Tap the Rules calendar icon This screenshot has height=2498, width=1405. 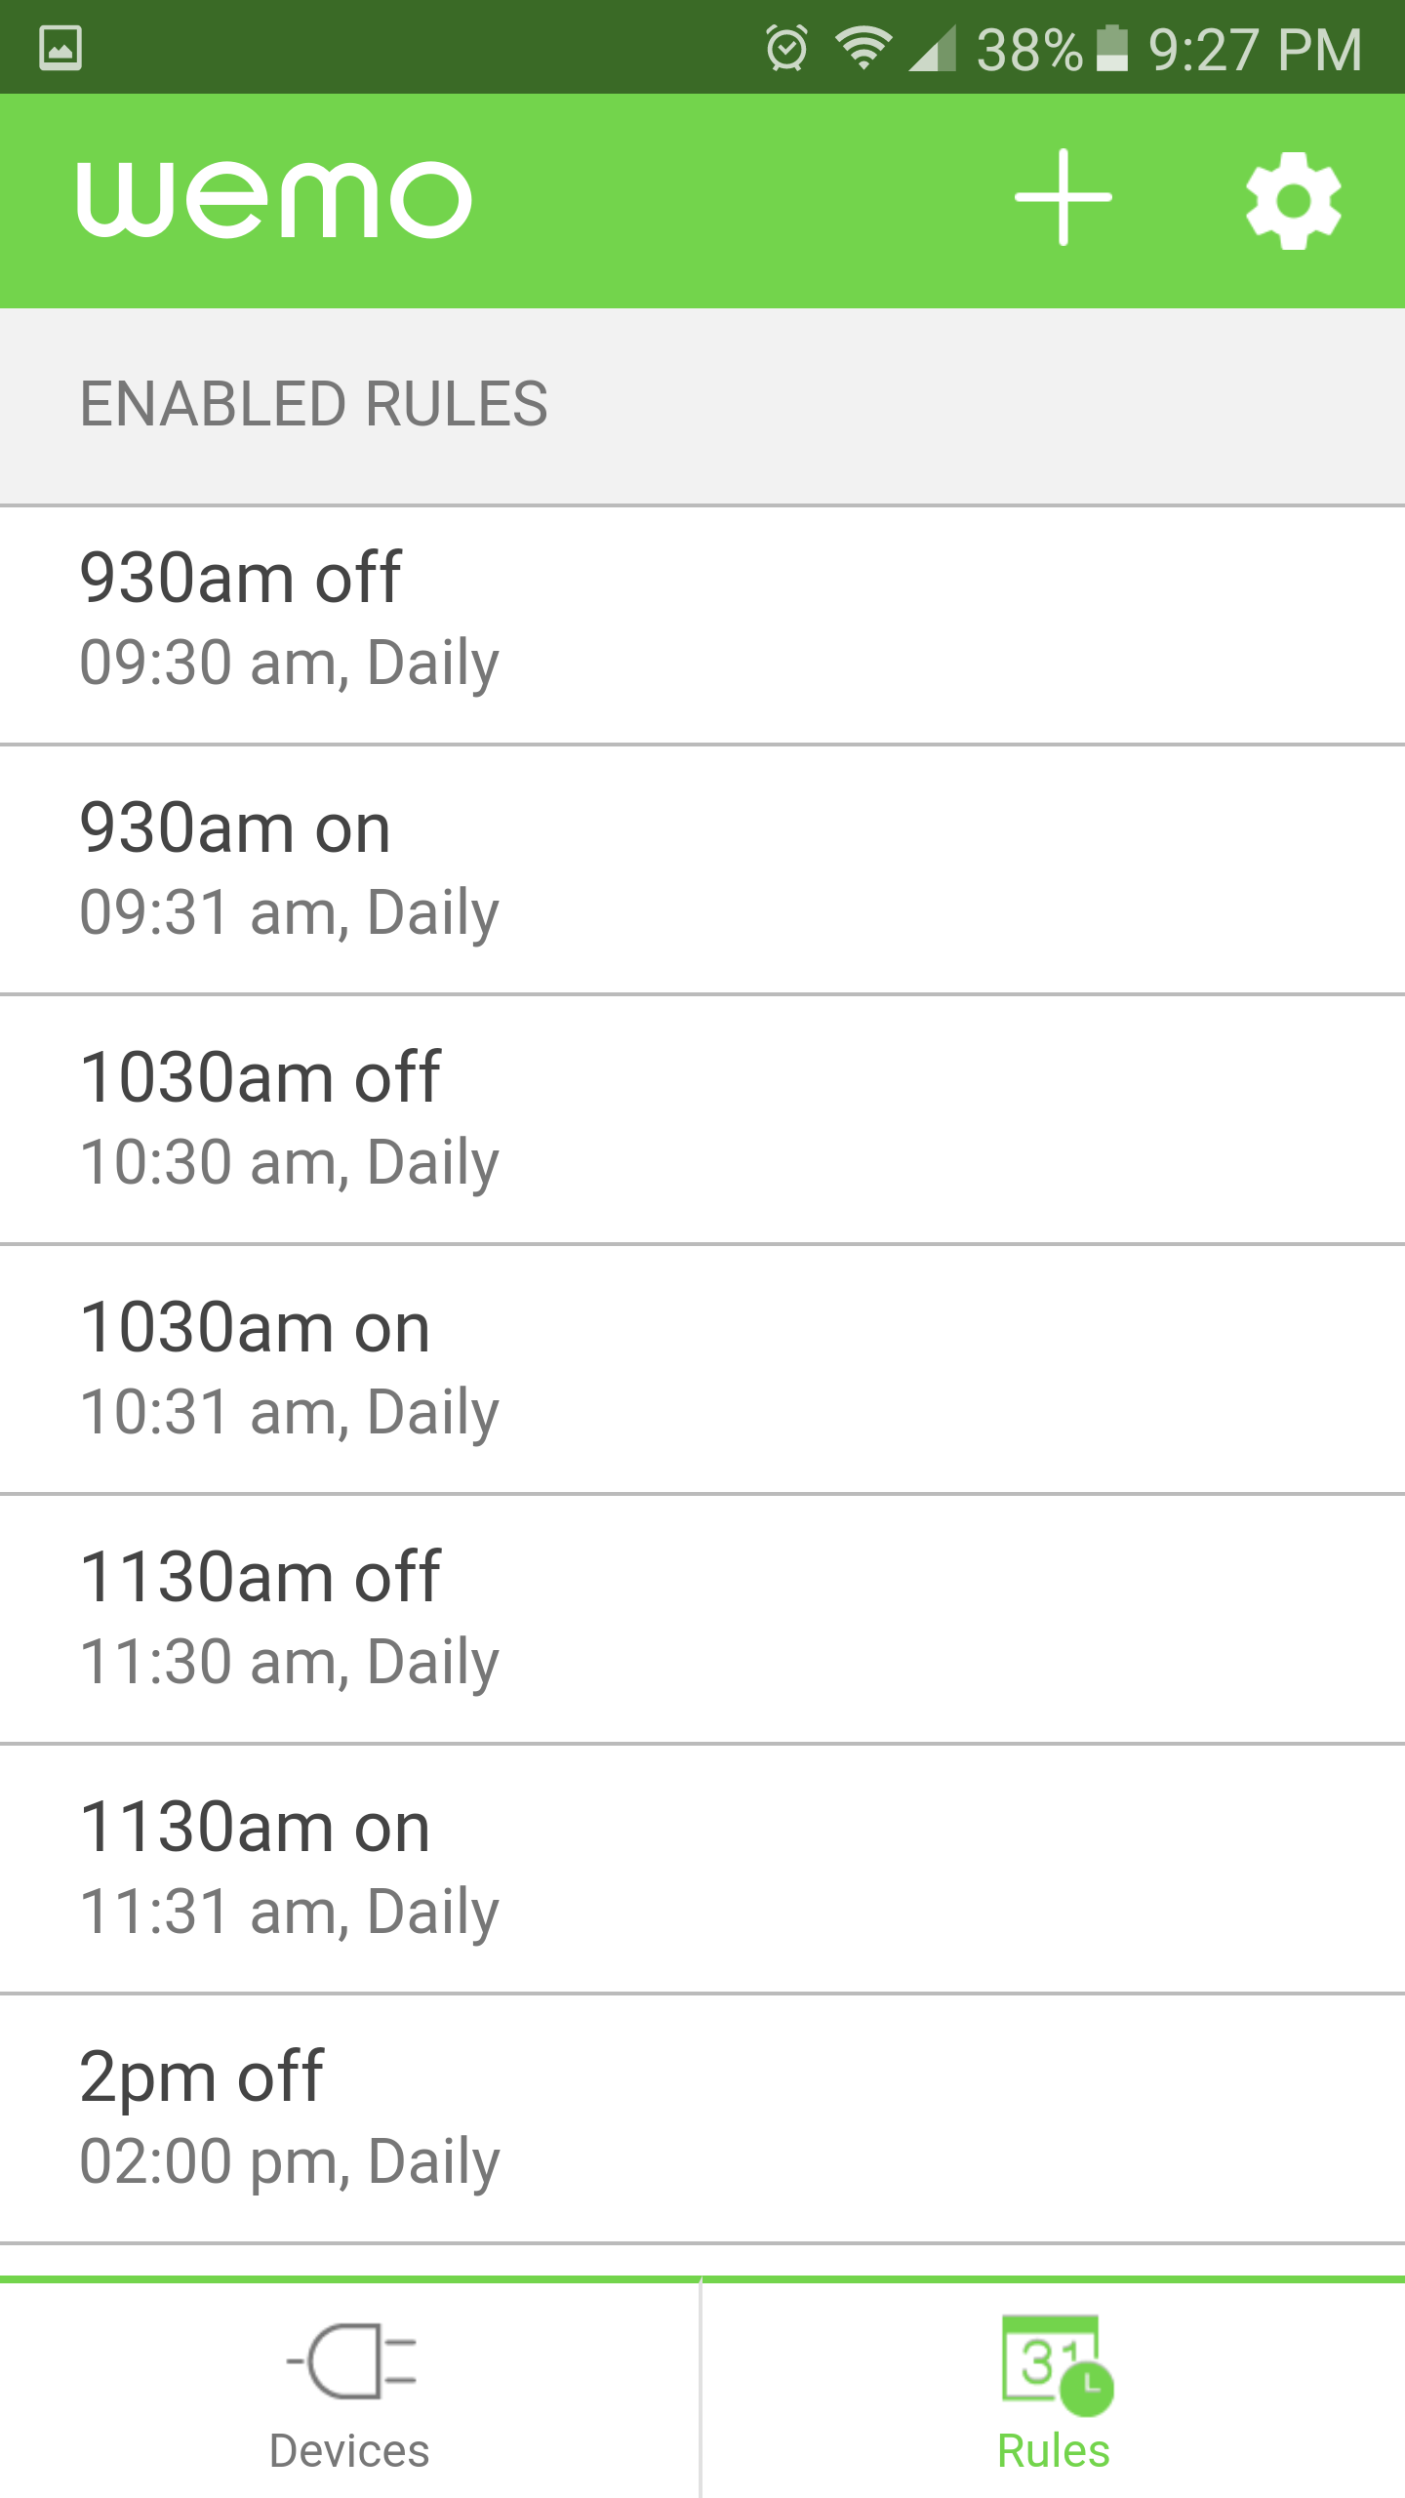[x=1058, y=2364]
